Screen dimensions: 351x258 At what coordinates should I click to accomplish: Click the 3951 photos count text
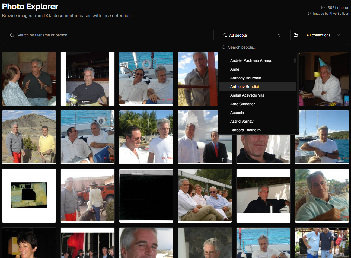pos(338,8)
